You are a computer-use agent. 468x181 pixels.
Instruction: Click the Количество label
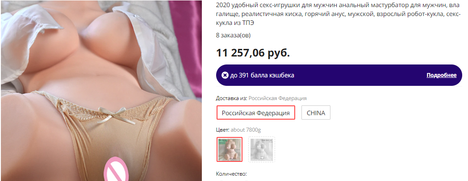pos(231,174)
